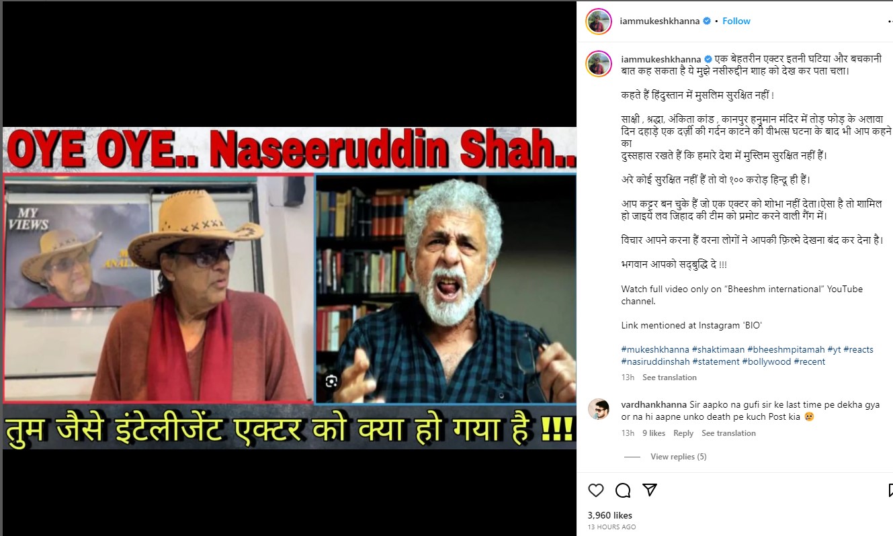Click vardhankhanna commenter avatar
This screenshot has height=536, width=893.
coord(598,409)
